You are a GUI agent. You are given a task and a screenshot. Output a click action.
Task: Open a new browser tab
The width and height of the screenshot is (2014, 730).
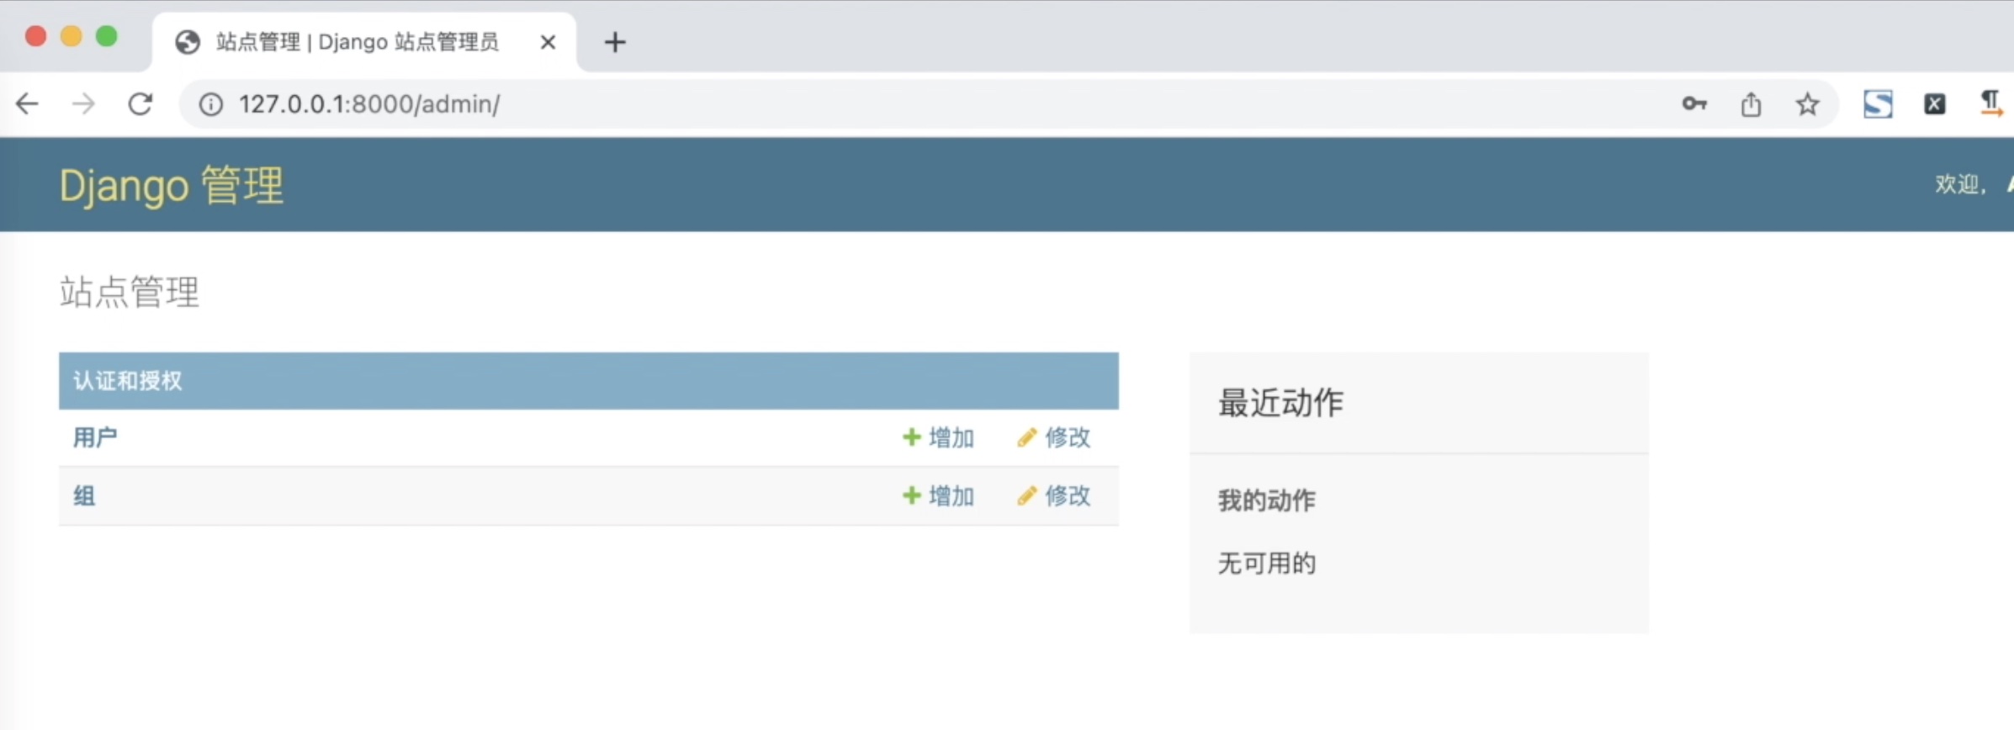coord(615,42)
